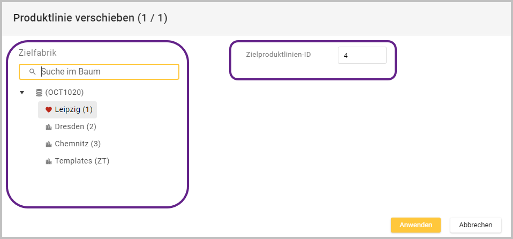Select Leipzig (1) as target factory
Image resolution: width=513 pixels, height=239 pixels.
point(73,110)
